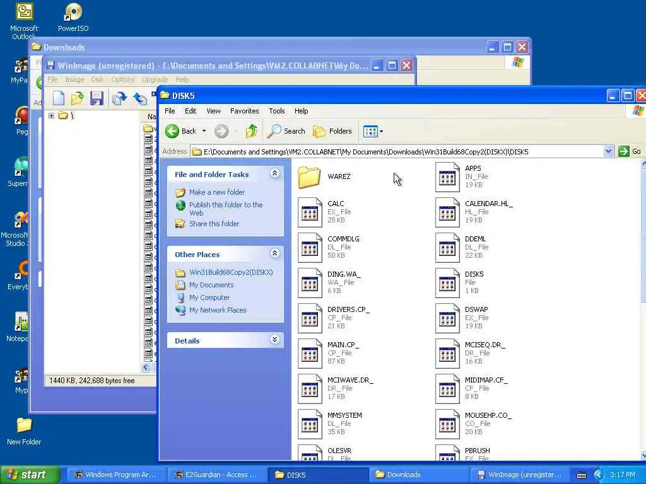
Task: Open the Back history dropdown arrow
Action: pos(204,131)
